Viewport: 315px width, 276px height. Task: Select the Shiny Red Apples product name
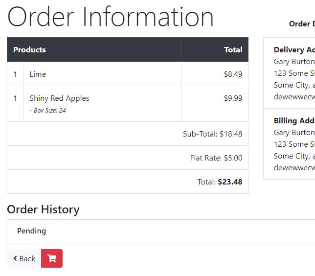click(x=60, y=98)
